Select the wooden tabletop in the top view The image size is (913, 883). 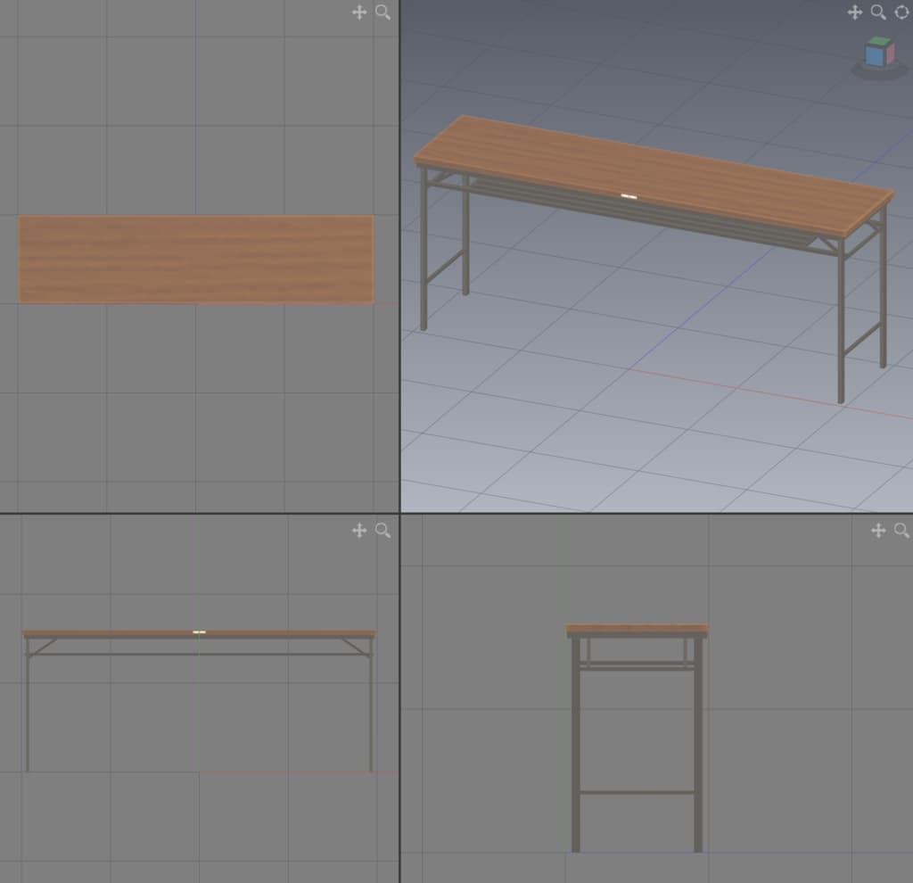[x=196, y=259]
